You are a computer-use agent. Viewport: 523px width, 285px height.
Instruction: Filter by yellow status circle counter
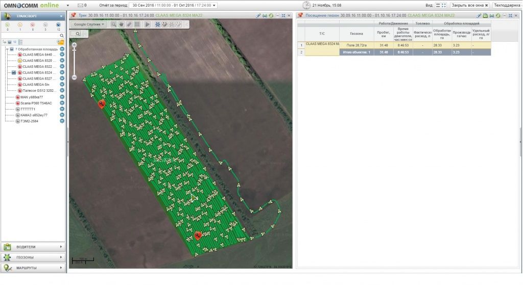point(20,25)
